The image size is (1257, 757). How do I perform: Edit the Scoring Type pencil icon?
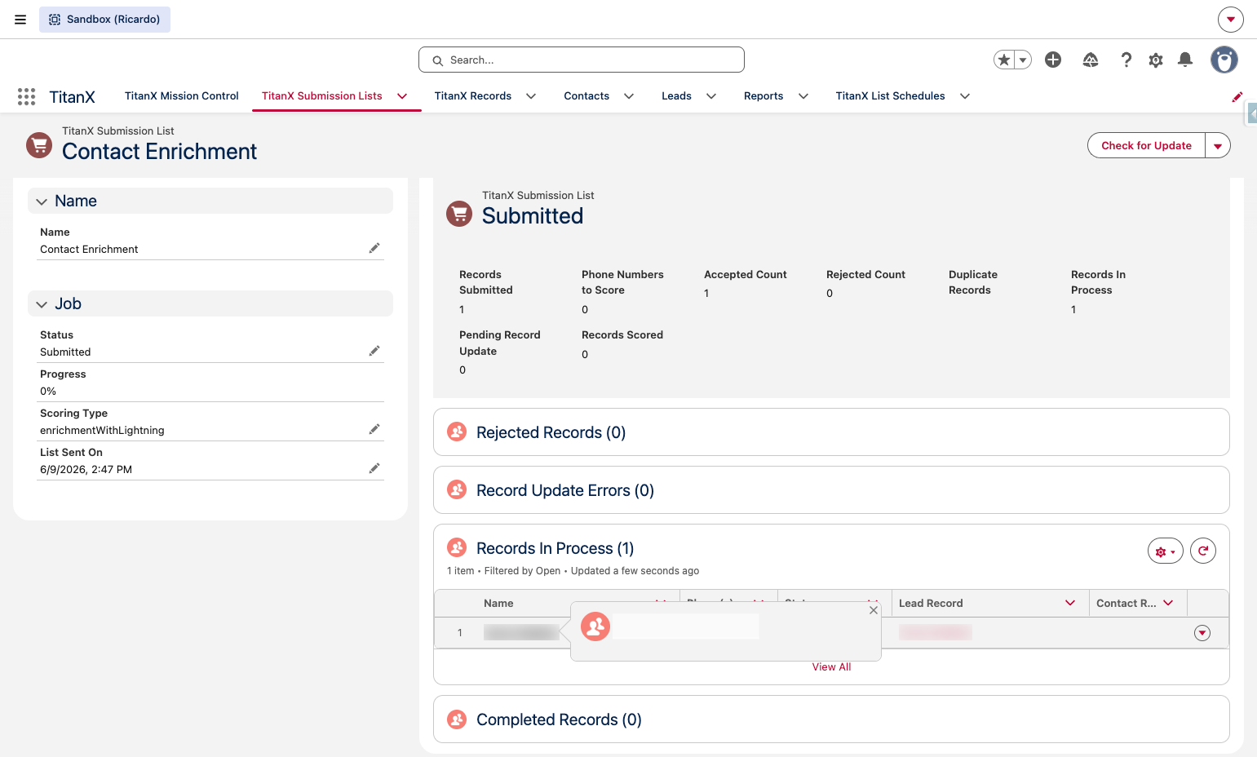(374, 429)
